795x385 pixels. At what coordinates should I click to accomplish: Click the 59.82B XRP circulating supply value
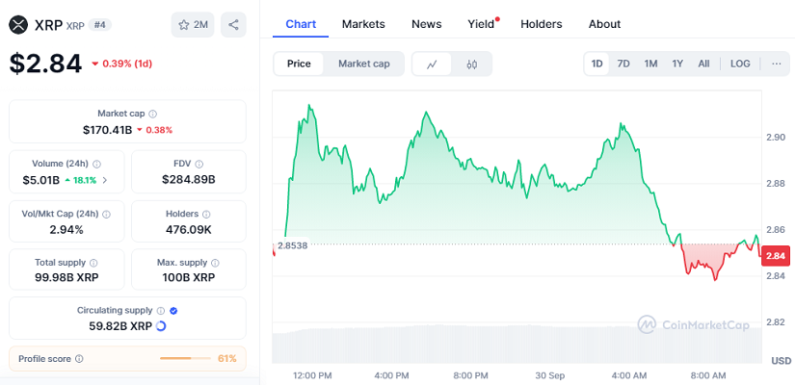[x=120, y=326]
